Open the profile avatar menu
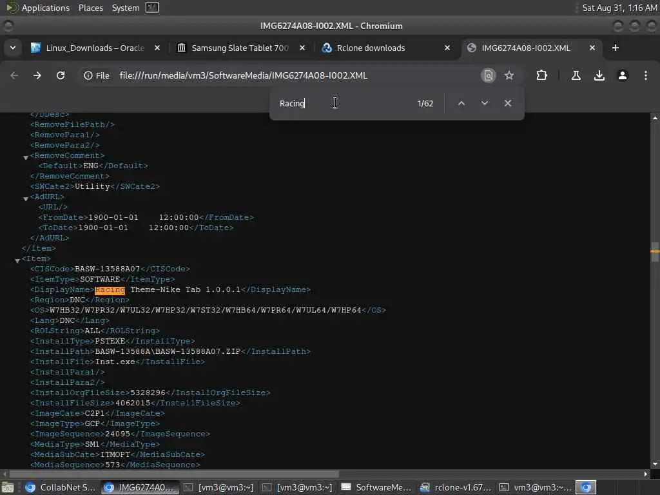Screen dimensions: 660x495 pyautogui.click(x=623, y=75)
